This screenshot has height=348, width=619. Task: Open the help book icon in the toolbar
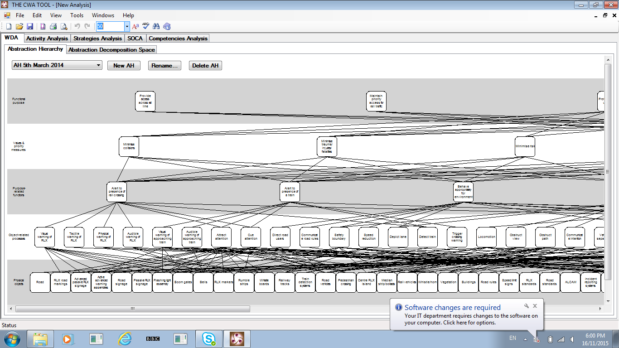pyautogui.click(x=167, y=27)
